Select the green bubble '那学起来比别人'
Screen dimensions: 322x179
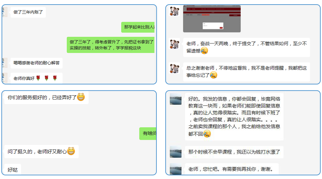pyautogui.click(x=138, y=27)
